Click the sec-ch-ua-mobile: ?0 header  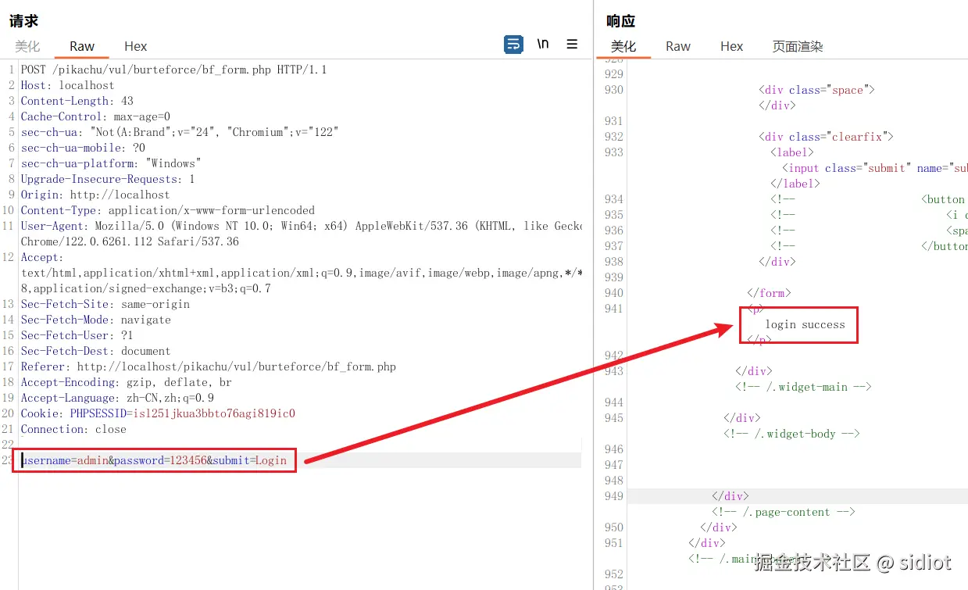(83, 148)
